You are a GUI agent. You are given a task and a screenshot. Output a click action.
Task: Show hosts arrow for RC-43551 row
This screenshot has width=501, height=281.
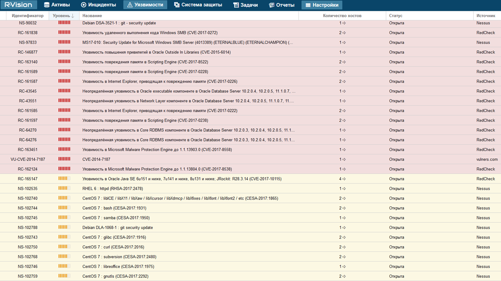[344, 101]
